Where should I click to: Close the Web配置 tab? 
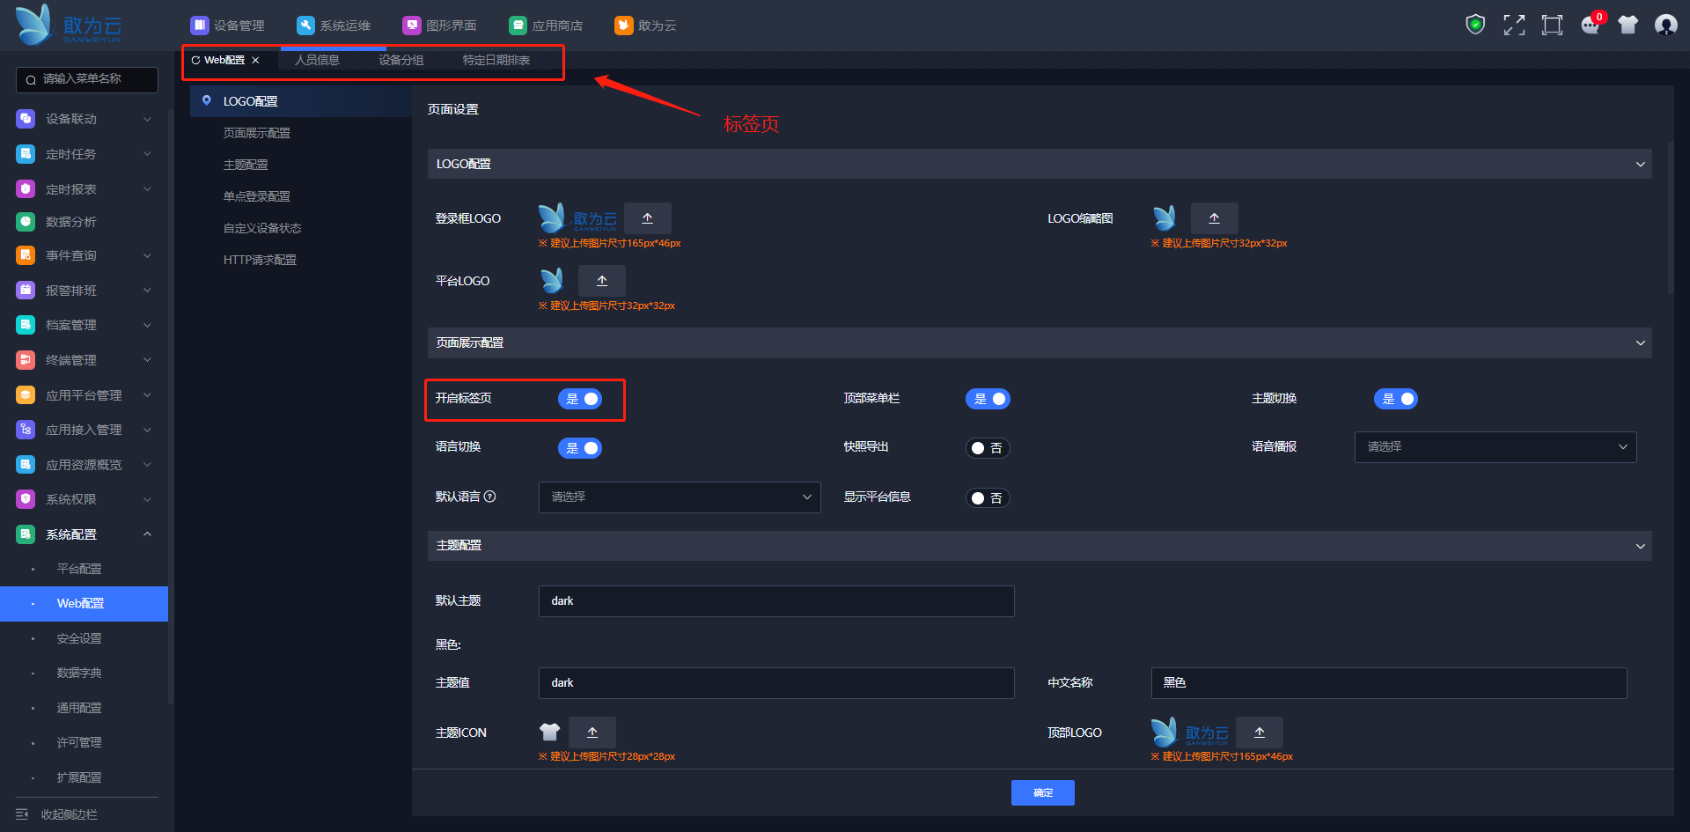pos(255,60)
